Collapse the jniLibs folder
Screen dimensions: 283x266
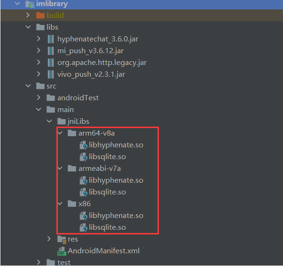[x=49, y=121]
